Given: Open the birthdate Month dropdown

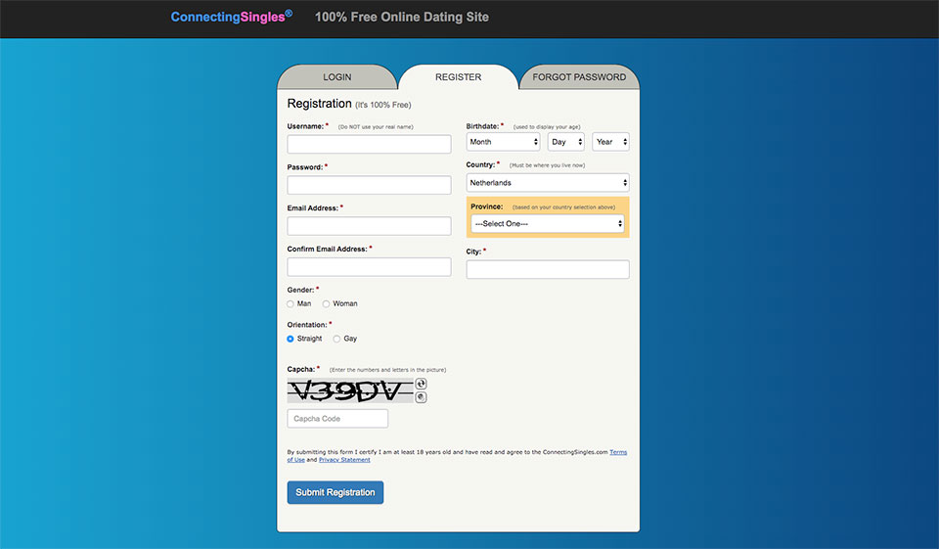Looking at the screenshot, I should 503,142.
